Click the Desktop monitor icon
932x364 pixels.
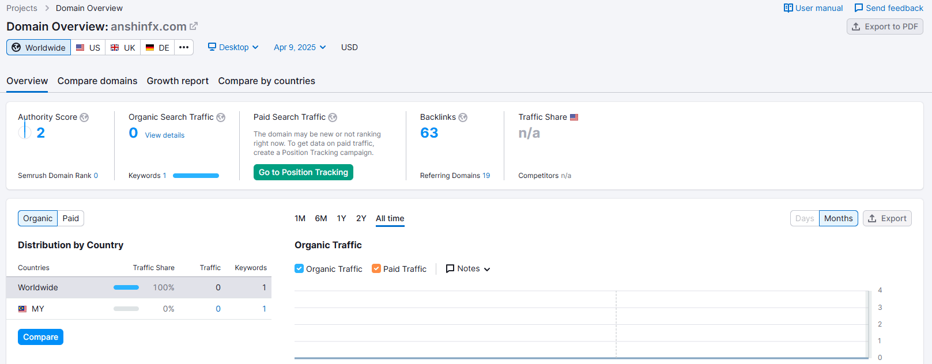point(212,47)
